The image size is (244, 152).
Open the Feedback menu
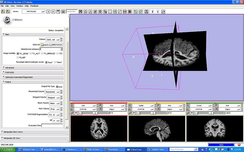point(34,6)
